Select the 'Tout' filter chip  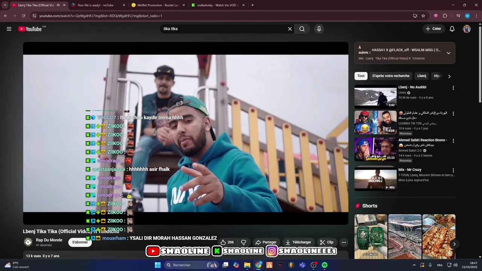click(361, 76)
